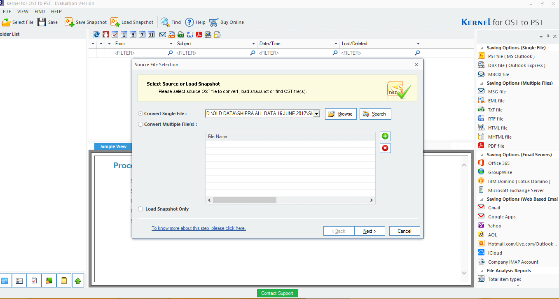559x299 pixels.
Task: Open the journal view icon at bottom left
Action: pyautogui.click(x=49, y=281)
